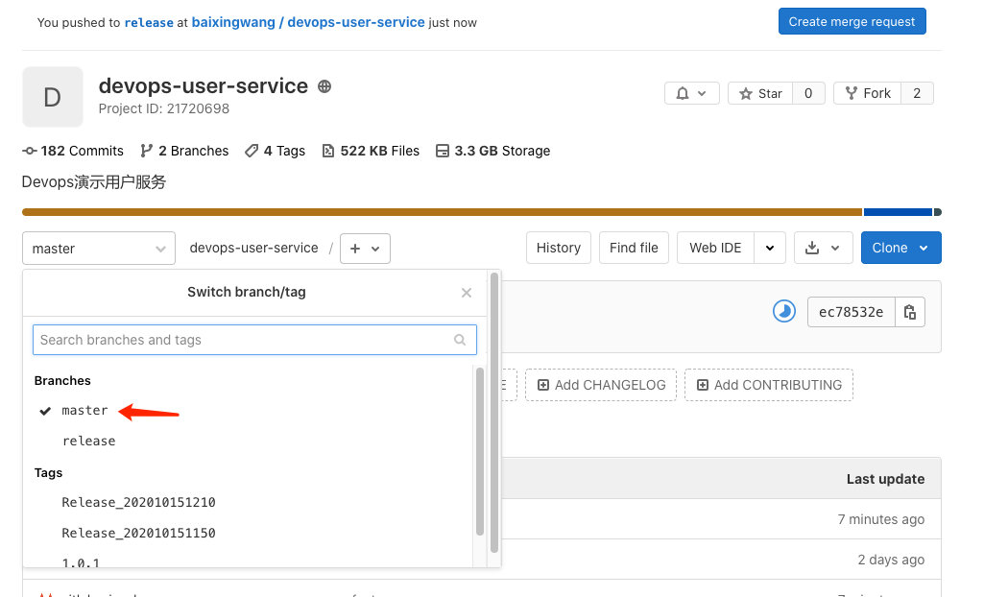The image size is (1008, 597).
Task: Click the devops-user-service breadcrumb path
Action: pyautogui.click(x=254, y=248)
